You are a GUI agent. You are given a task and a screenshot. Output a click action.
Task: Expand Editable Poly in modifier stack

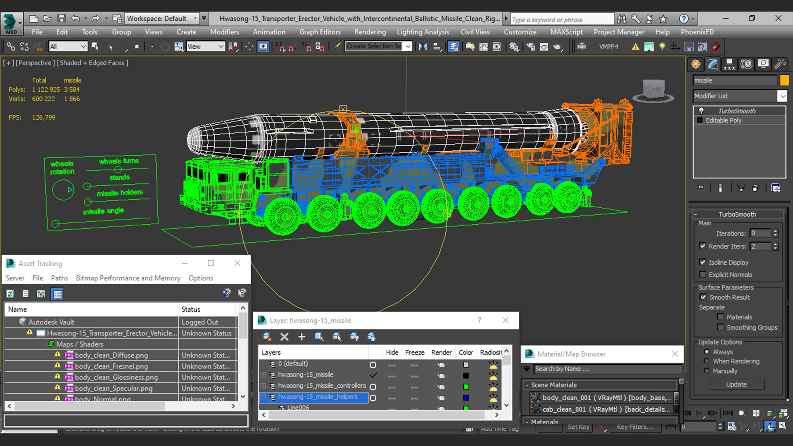pyautogui.click(x=700, y=120)
